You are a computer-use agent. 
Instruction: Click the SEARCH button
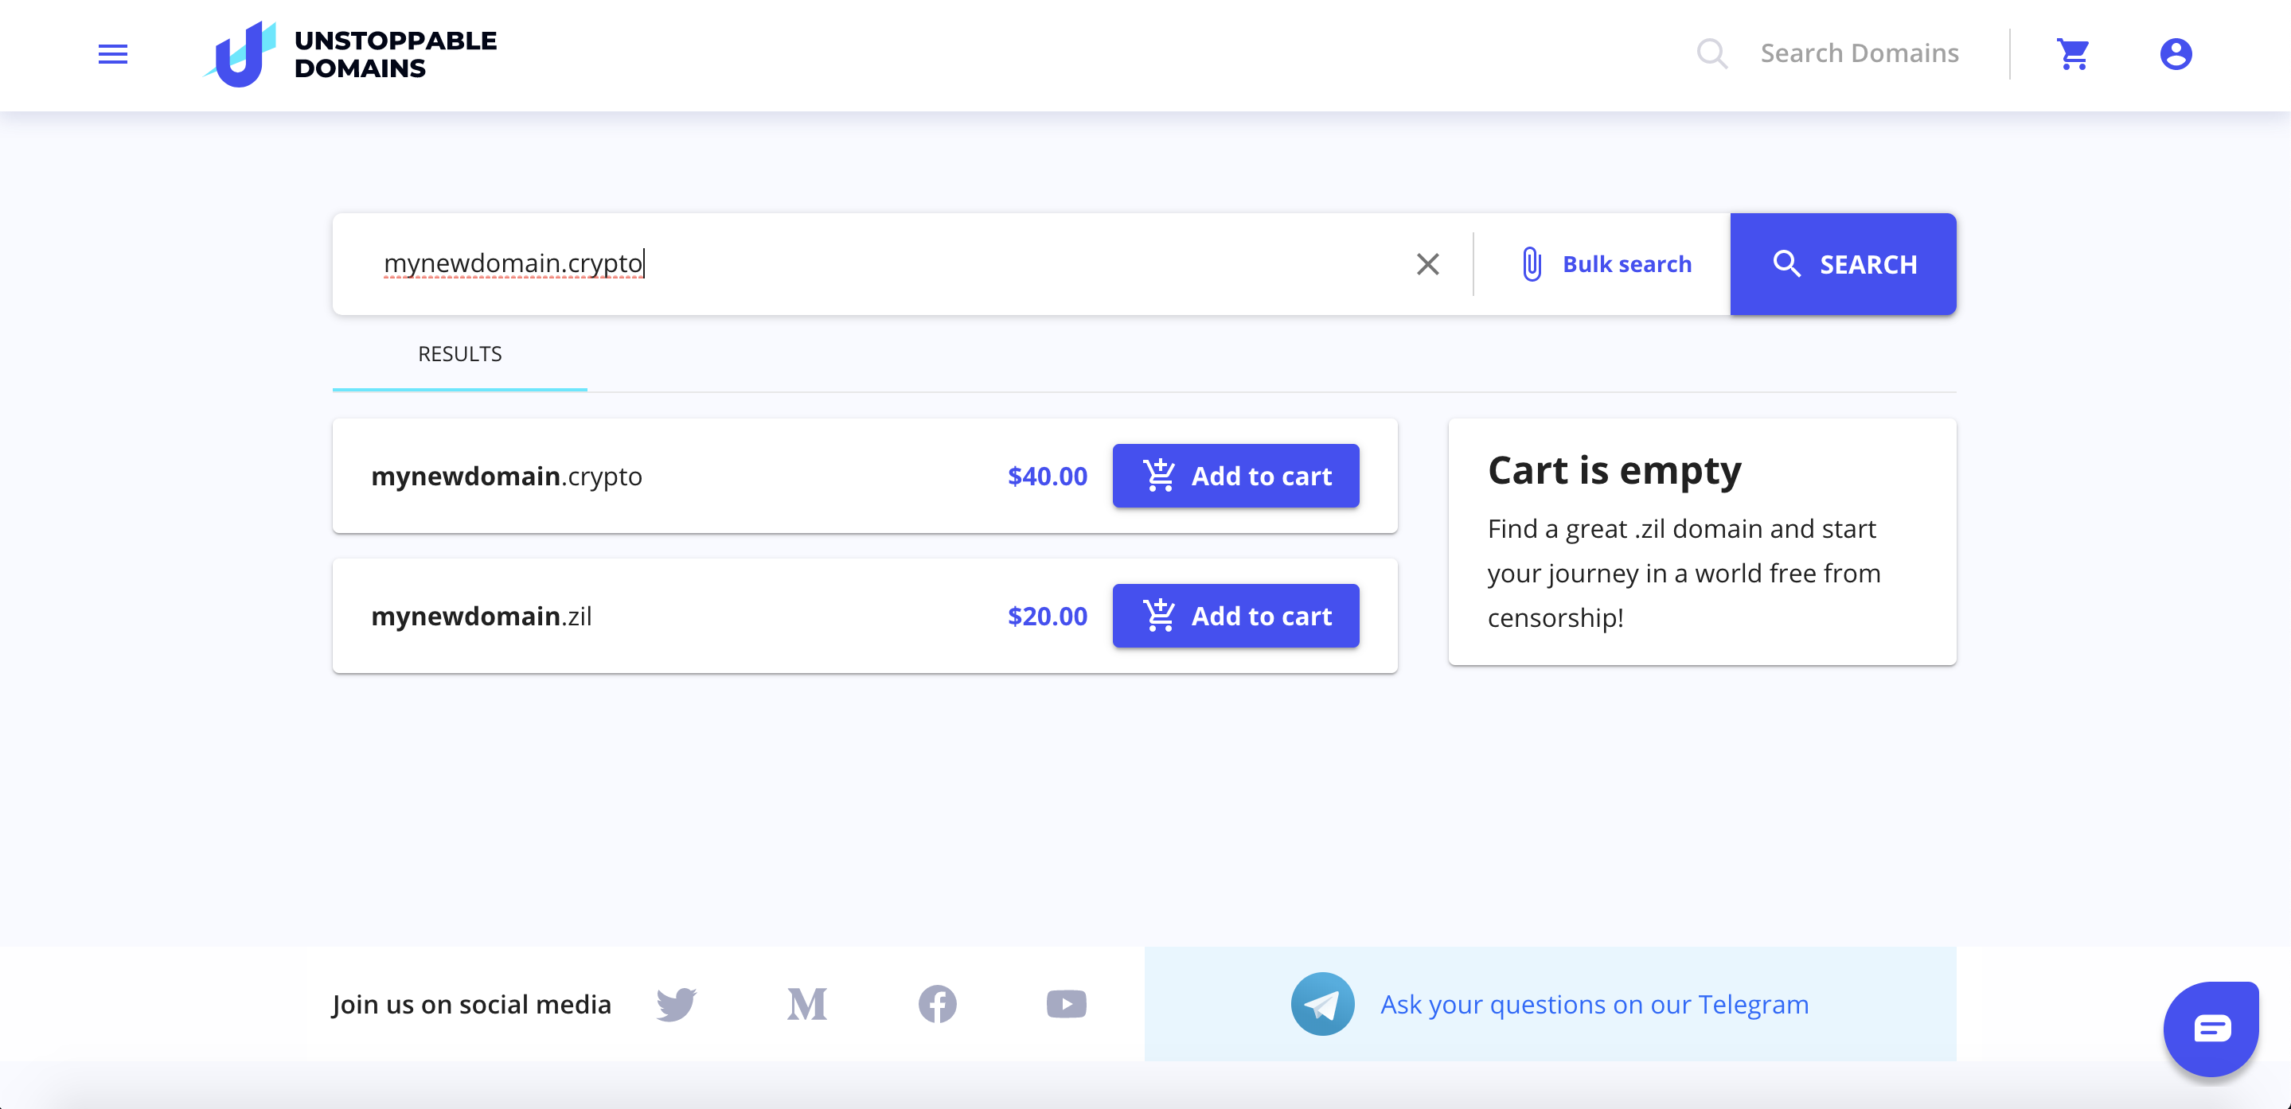(1844, 264)
